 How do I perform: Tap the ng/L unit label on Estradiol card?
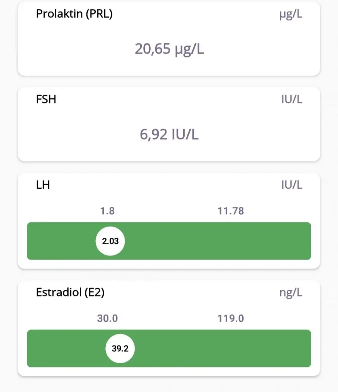pos(291,293)
